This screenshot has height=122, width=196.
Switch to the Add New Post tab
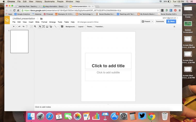coord(28,6)
